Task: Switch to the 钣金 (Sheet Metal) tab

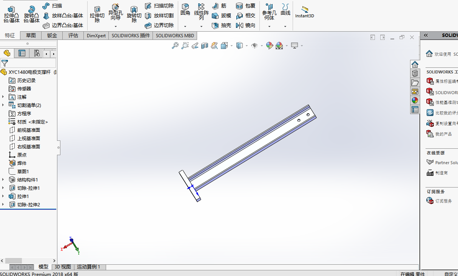Action: tap(52, 35)
